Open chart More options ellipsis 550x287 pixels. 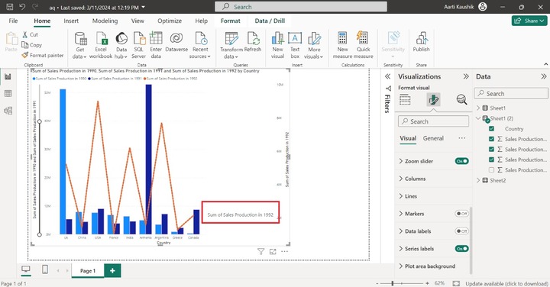click(x=284, y=251)
